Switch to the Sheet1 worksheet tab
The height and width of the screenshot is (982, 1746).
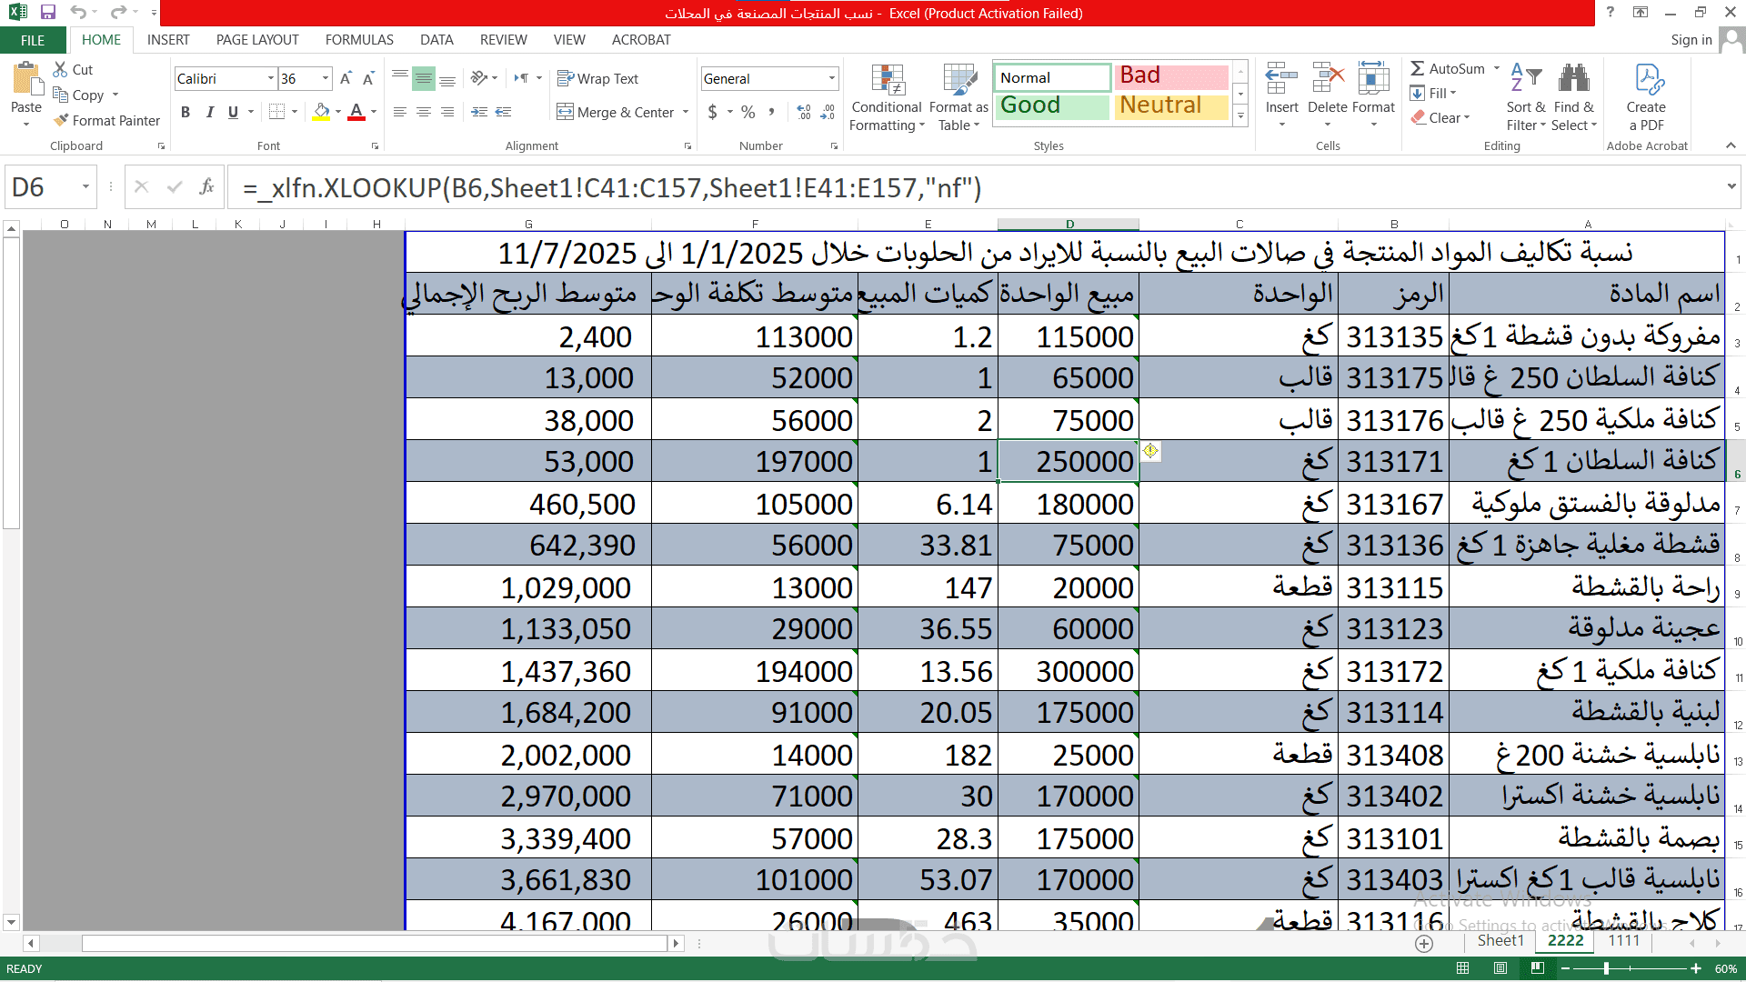1500,941
